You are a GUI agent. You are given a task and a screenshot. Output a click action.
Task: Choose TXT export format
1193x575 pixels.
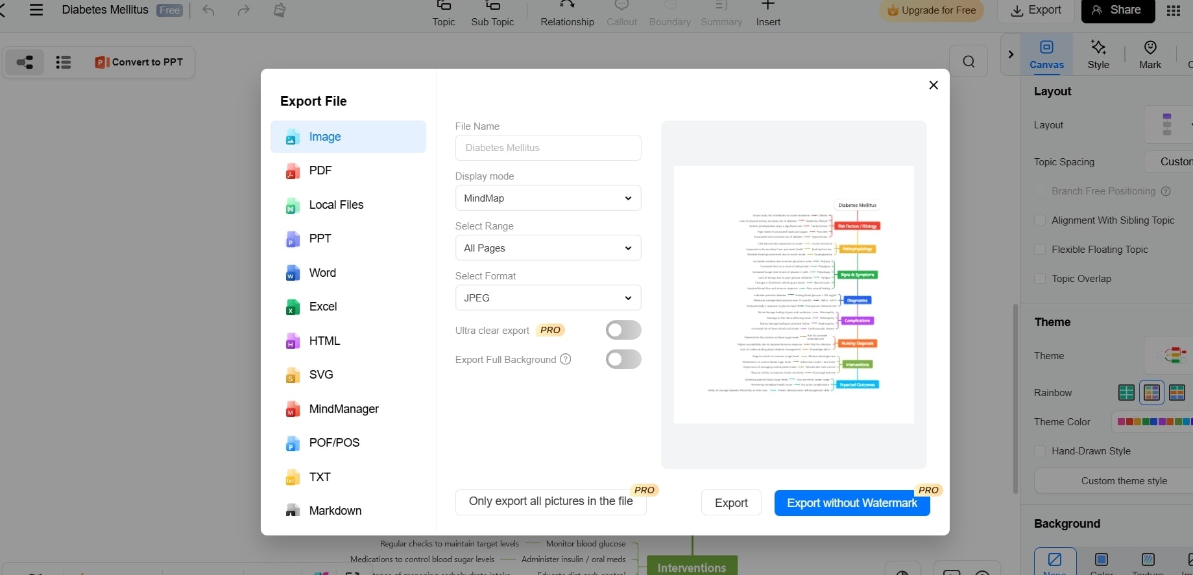[x=348, y=477]
